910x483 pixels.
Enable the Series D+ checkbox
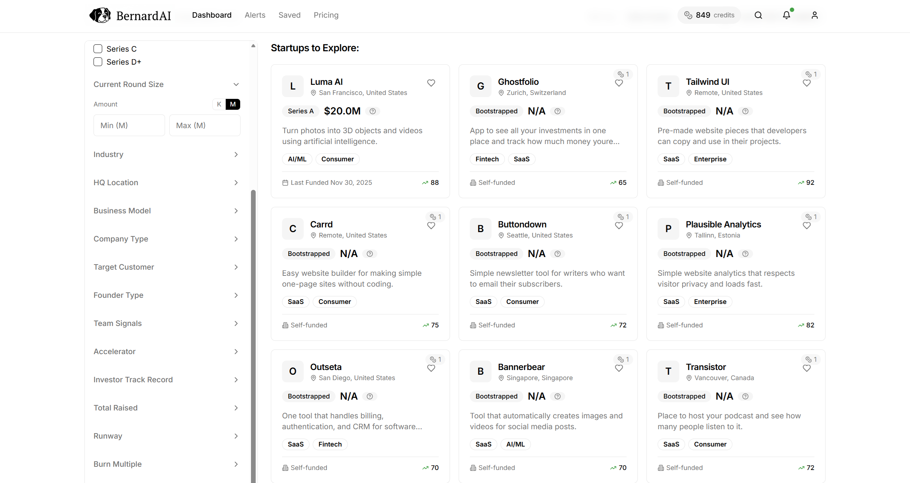[x=98, y=62]
